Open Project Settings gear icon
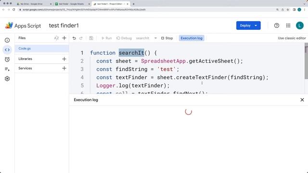 click(x=7, y=79)
